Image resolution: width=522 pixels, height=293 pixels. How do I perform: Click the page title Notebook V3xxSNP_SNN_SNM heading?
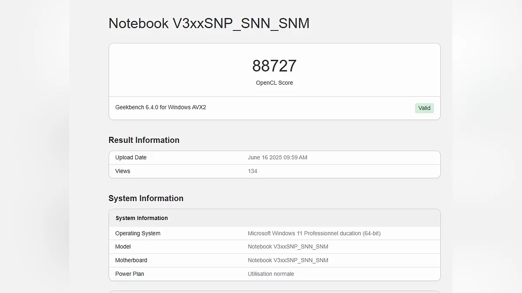209,23
